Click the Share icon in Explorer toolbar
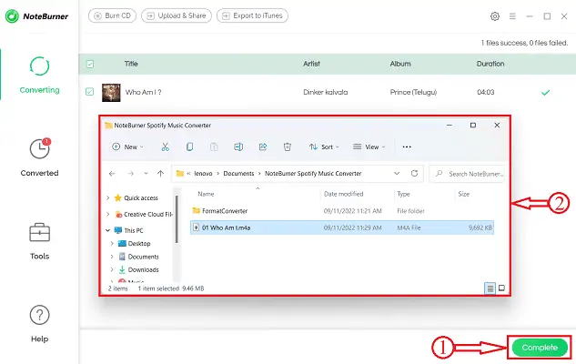Viewport: 576px width, 364px height. coord(263,147)
